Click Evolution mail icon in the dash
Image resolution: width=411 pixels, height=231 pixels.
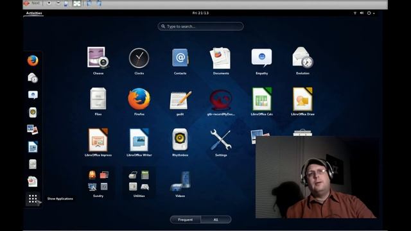33,78
